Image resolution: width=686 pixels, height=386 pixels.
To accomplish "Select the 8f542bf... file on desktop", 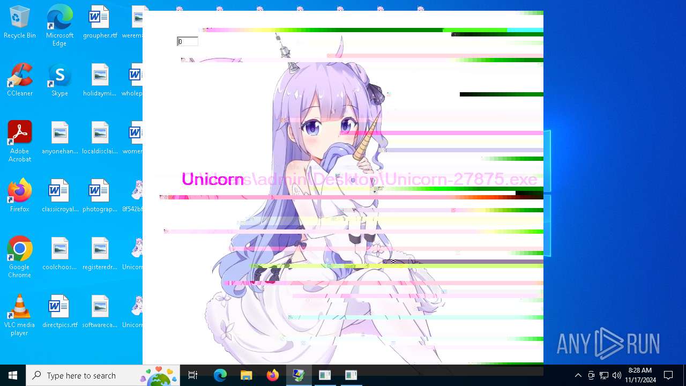I will coord(133,196).
